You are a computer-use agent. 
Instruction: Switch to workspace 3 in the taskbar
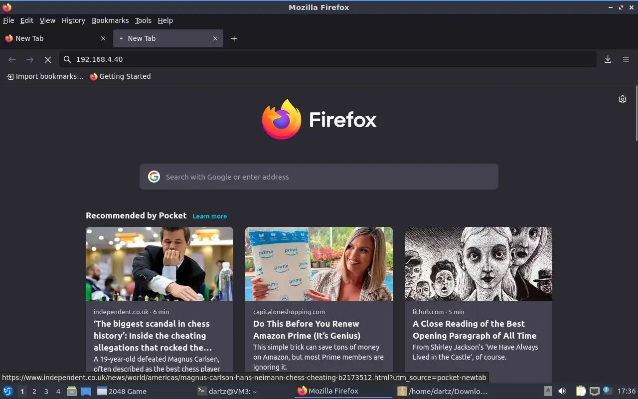(46, 392)
